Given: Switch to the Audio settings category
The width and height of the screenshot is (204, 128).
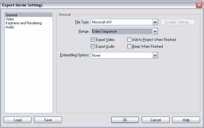Looking at the screenshot, I should [10, 27].
